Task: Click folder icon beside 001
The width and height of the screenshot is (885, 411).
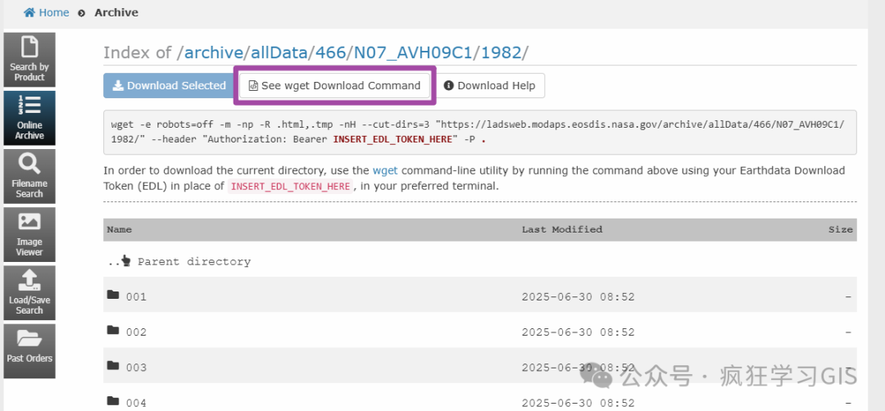Action: point(113,295)
